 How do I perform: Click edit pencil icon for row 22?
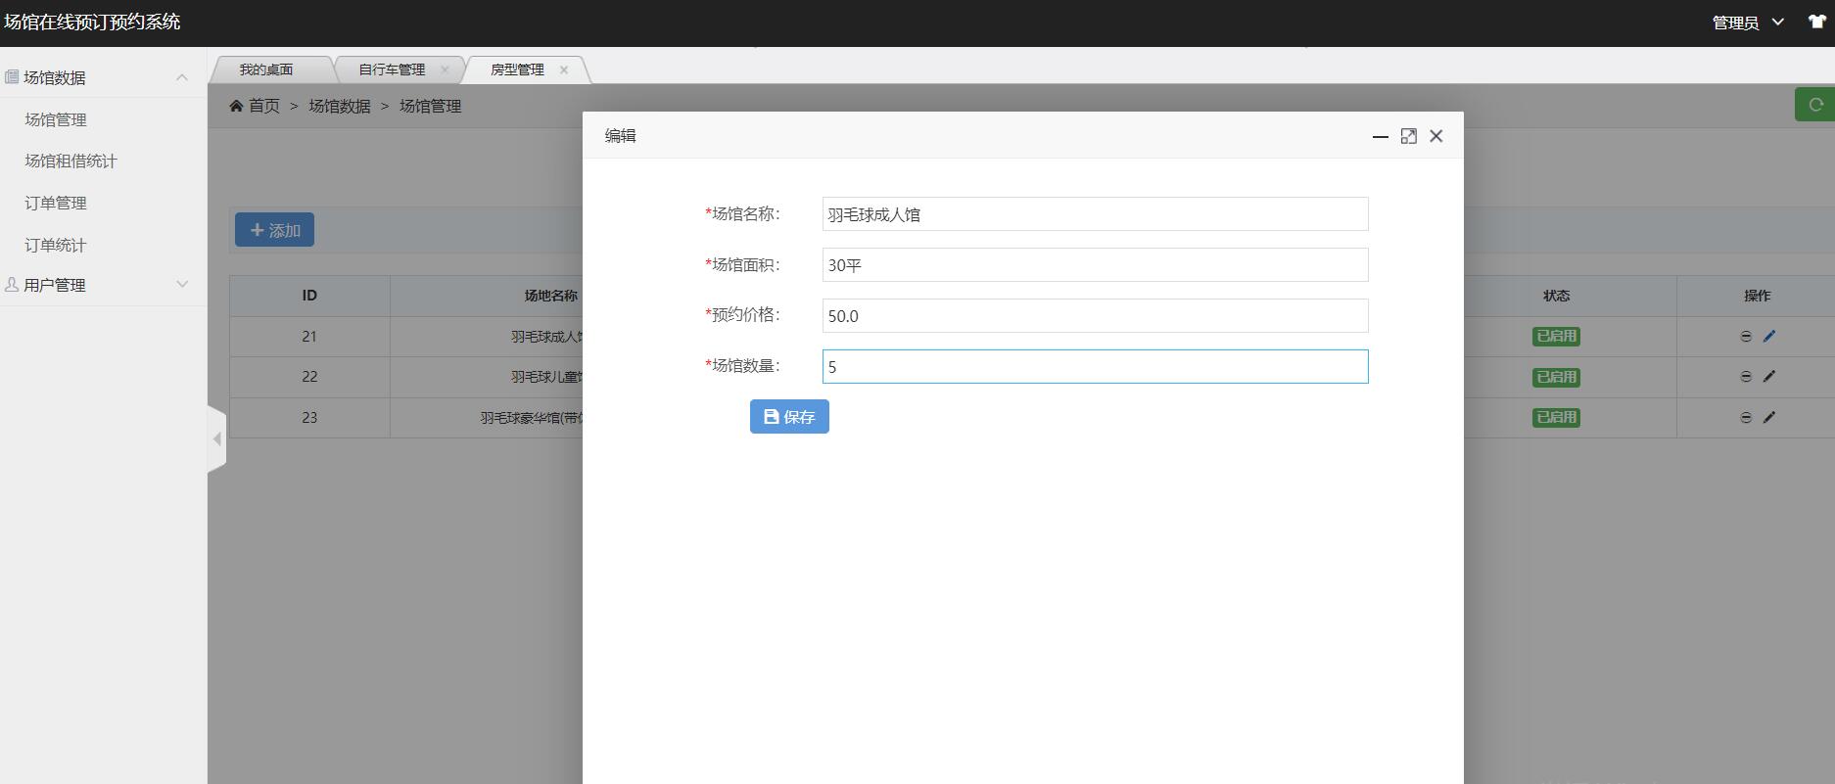click(x=1769, y=376)
